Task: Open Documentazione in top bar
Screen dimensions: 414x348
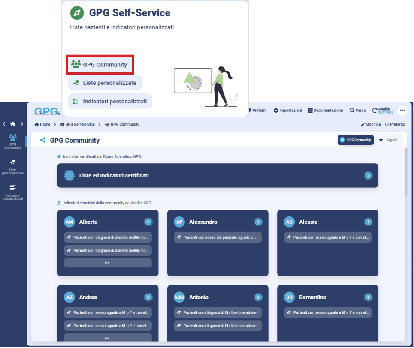Action: tap(325, 111)
